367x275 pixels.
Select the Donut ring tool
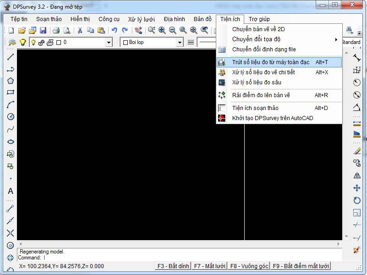tap(10, 245)
